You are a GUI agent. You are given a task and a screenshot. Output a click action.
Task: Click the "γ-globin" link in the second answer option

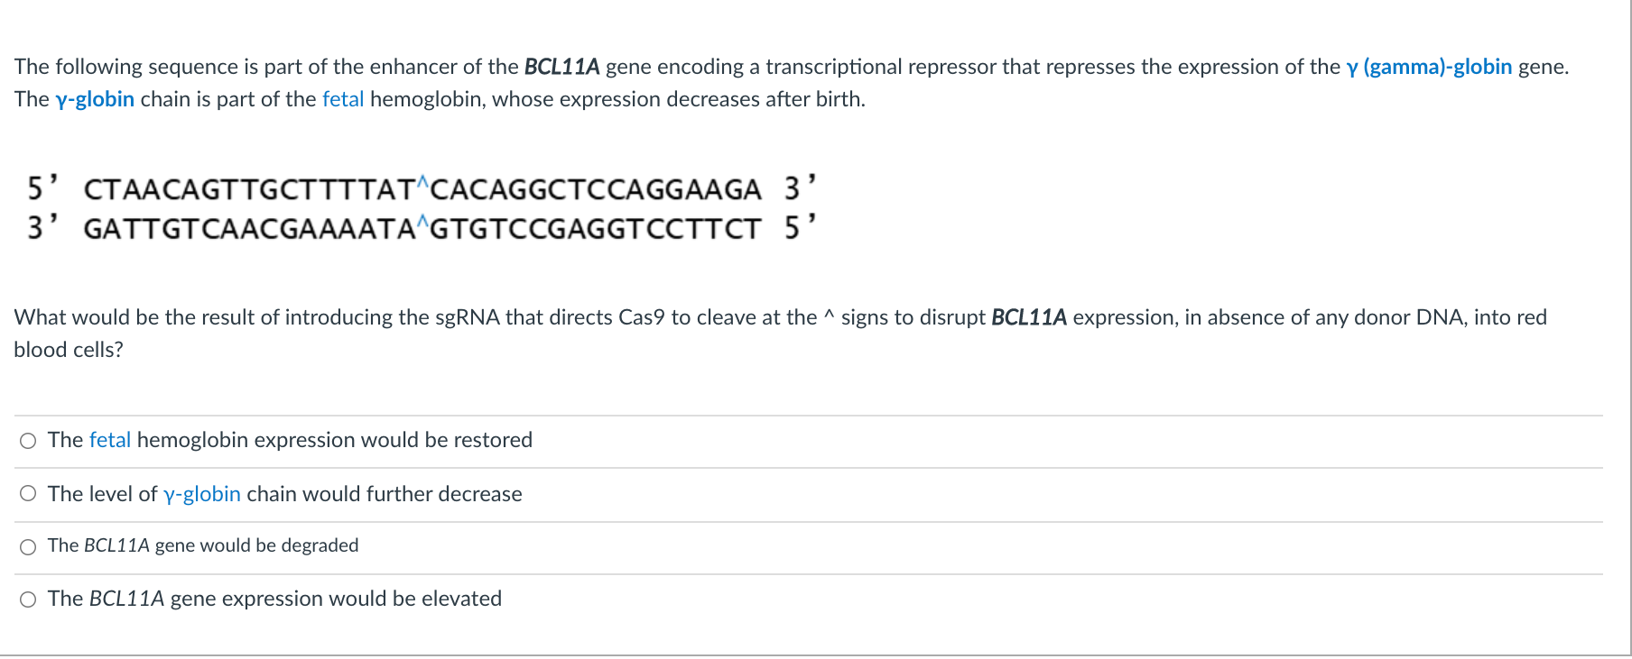(x=200, y=493)
